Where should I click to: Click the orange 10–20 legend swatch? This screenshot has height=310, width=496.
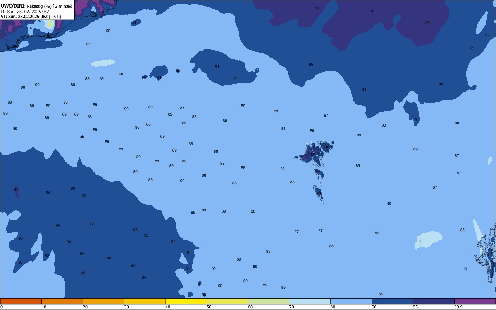coord(62,301)
